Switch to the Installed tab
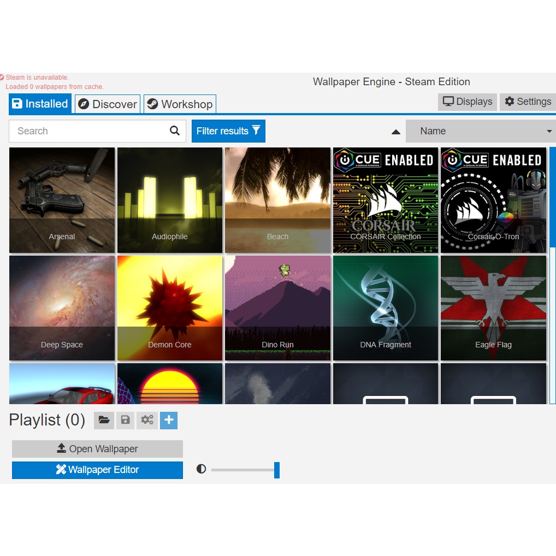 click(40, 104)
